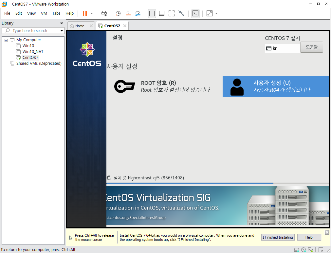Dismiss the yellow install hint bar
The width and height of the screenshot is (331, 253).
pyautogui.click(x=327, y=232)
